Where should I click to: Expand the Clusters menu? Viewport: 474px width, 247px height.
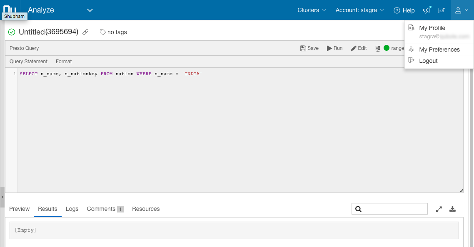[x=312, y=10]
